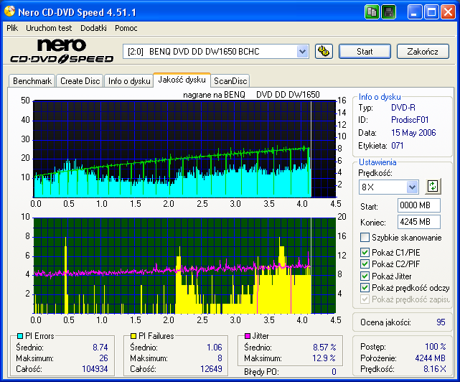Toggle the Pokaż Jitter checkbox
Viewport: 460px width, 382px height.
pyautogui.click(x=365, y=276)
